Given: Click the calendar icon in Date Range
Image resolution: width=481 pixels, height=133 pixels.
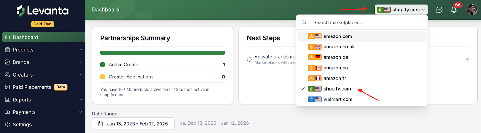Looking at the screenshot, I should coord(100,124).
